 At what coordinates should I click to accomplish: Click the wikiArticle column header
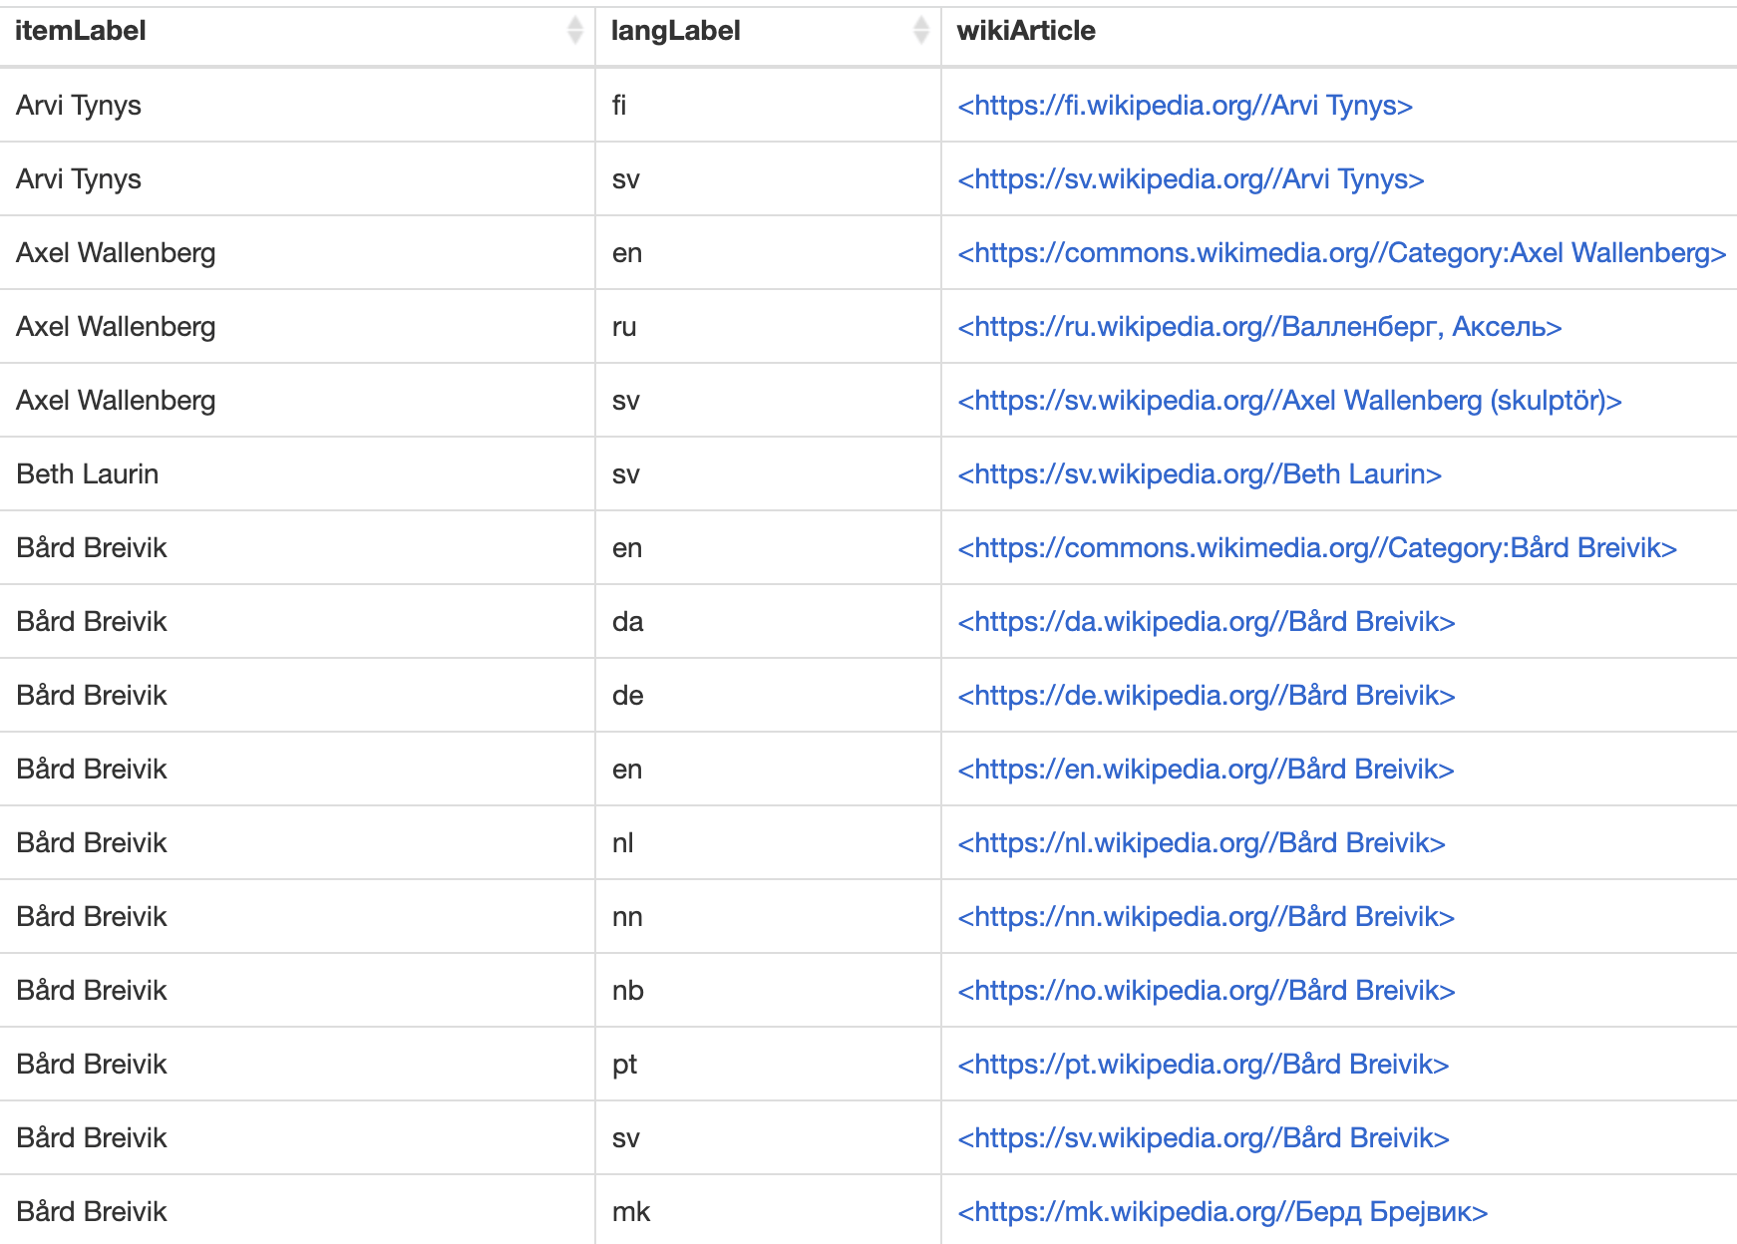coord(1025,31)
